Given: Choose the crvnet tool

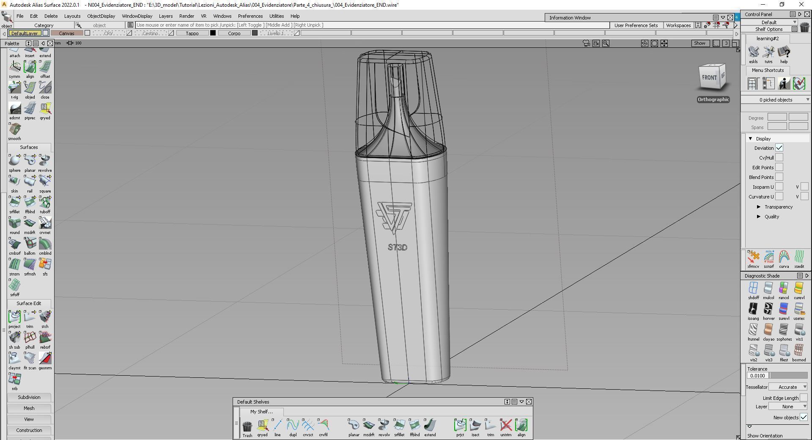Looking at the screenshot, I should pyautogui.click(x=45, y=223).
